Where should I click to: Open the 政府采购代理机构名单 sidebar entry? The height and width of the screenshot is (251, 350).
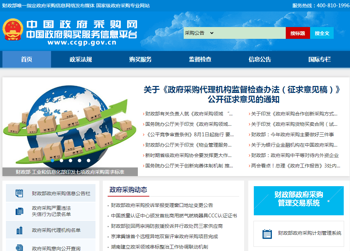click(51, 230)
